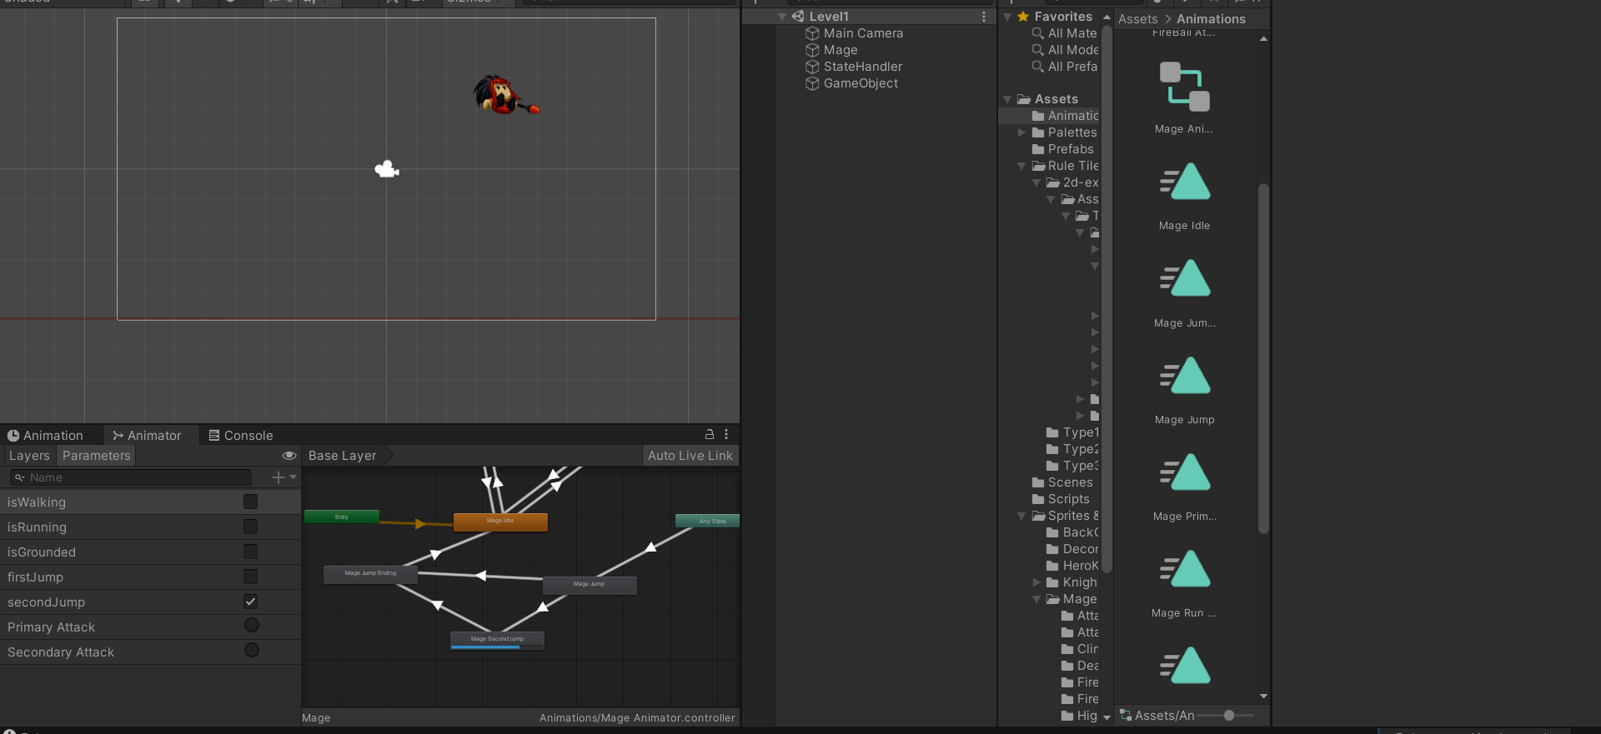Switch to the Animator tab

click(148, 436)
